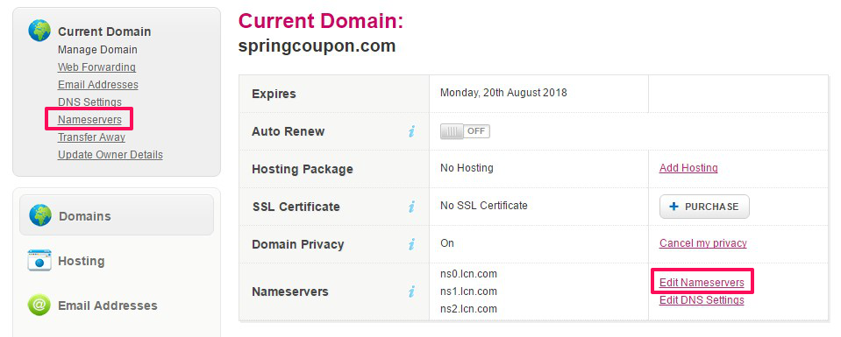Click the Current Domain sidebar heading

104,32
